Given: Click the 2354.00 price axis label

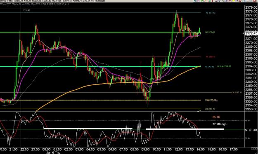Looking at the screenshot, I should (x=251, y=105).
